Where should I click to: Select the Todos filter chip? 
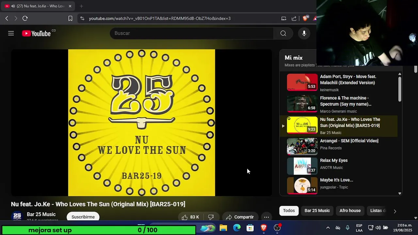(x=289, y=211)
